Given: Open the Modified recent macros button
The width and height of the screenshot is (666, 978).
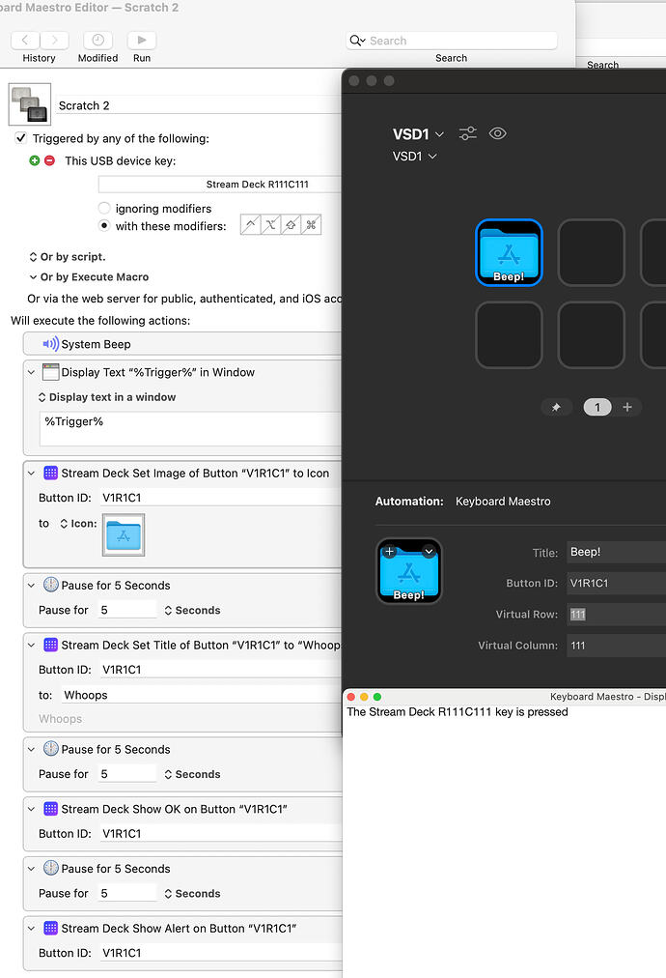Looking at the screenshot, I should pyautogui.click(x=97, y=41).
